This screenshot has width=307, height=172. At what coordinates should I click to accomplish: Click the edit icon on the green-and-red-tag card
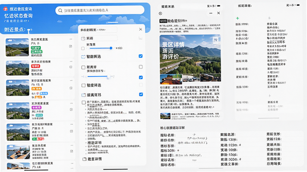[71, 131]
